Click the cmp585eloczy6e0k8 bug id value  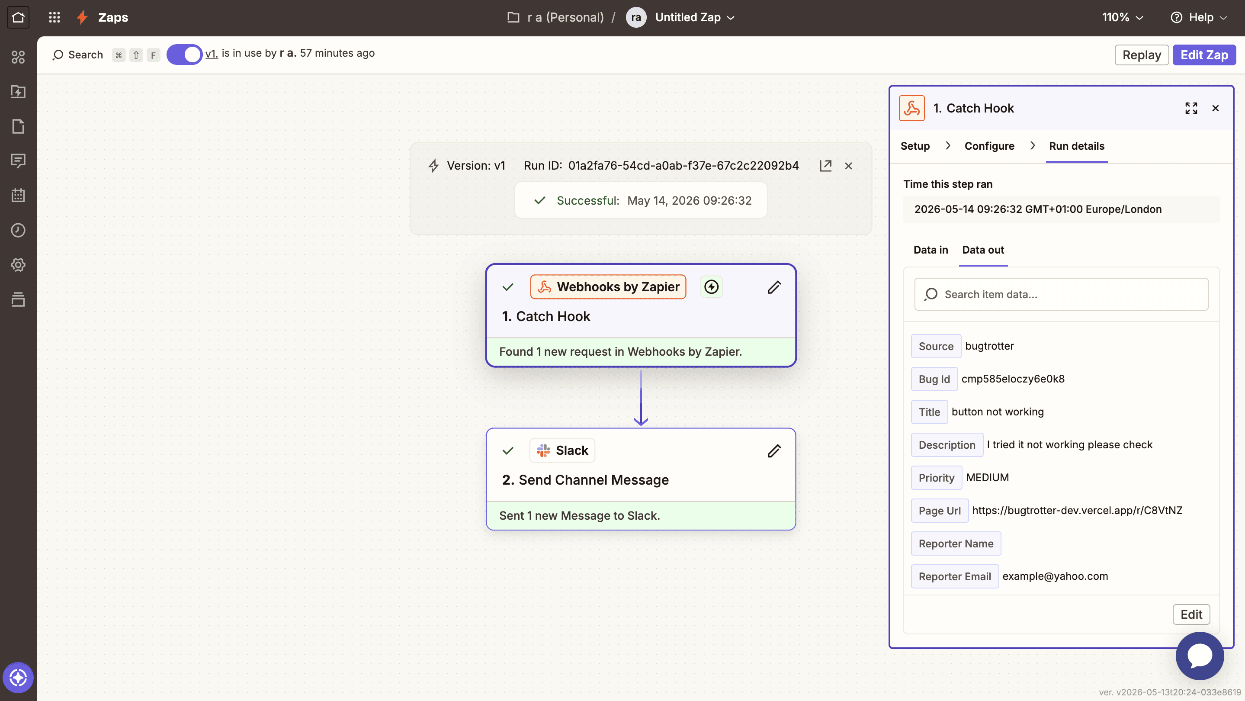[x=1013, y=379]
